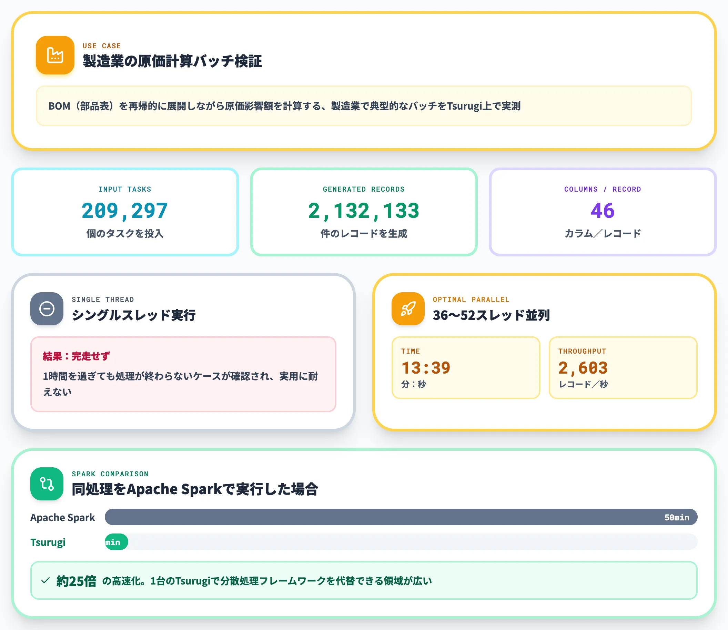The image size is (728, 630).
Task: Click the checkmark beside 約25倍
Action: pyautogui.click(x=45, y=580)
